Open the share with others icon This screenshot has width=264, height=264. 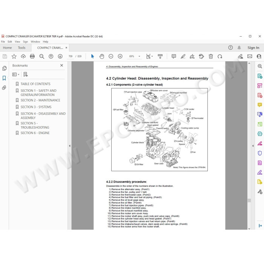coord(259,57)
